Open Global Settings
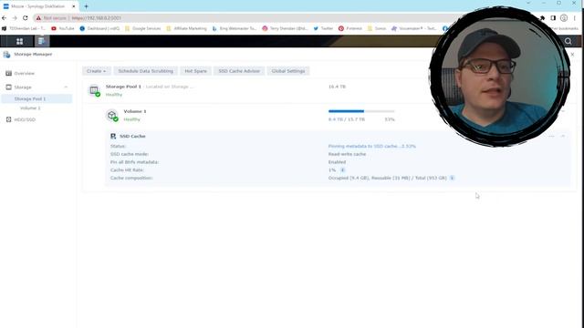This screenshot has height=328, width=584. click(x=288, y=71)
